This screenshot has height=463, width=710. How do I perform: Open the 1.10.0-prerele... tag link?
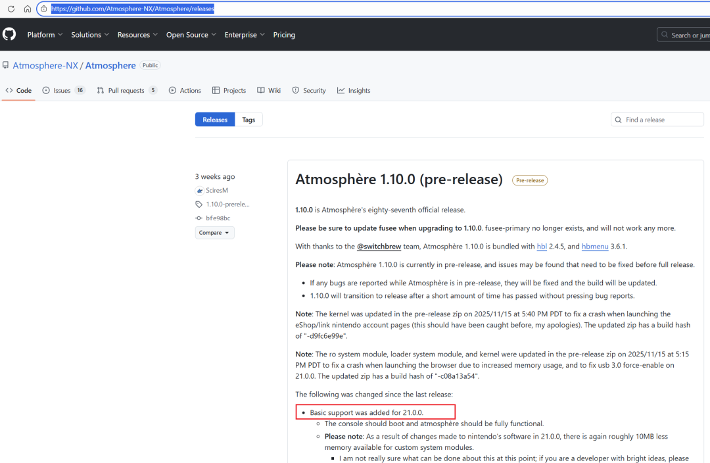tap(227, 205)
